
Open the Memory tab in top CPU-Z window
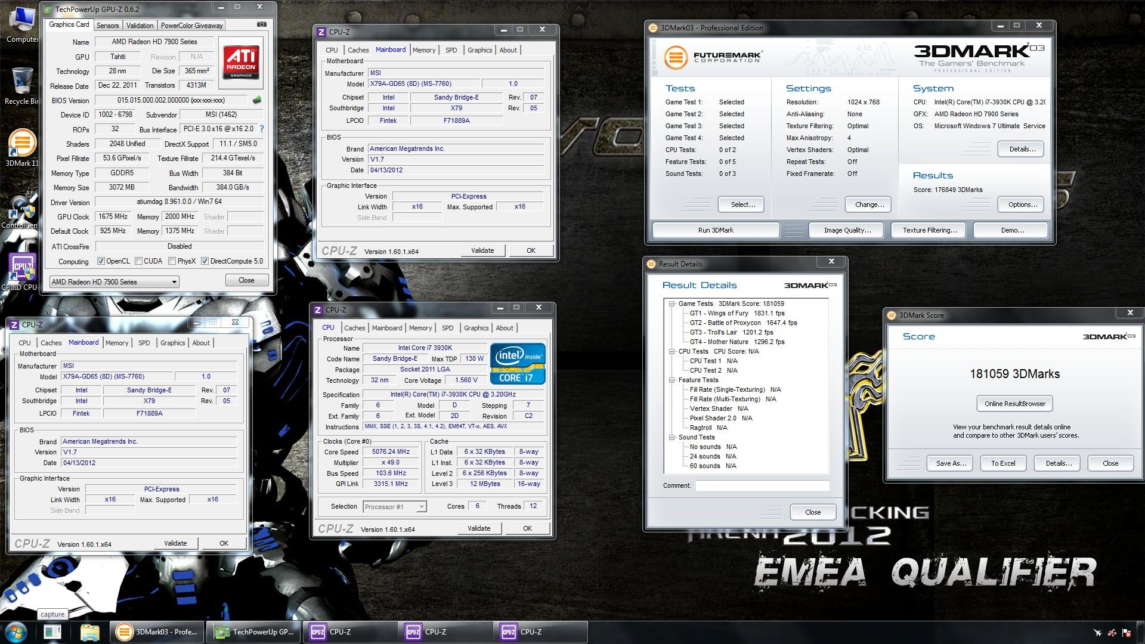pyautogui.click(x=424, y=50)
